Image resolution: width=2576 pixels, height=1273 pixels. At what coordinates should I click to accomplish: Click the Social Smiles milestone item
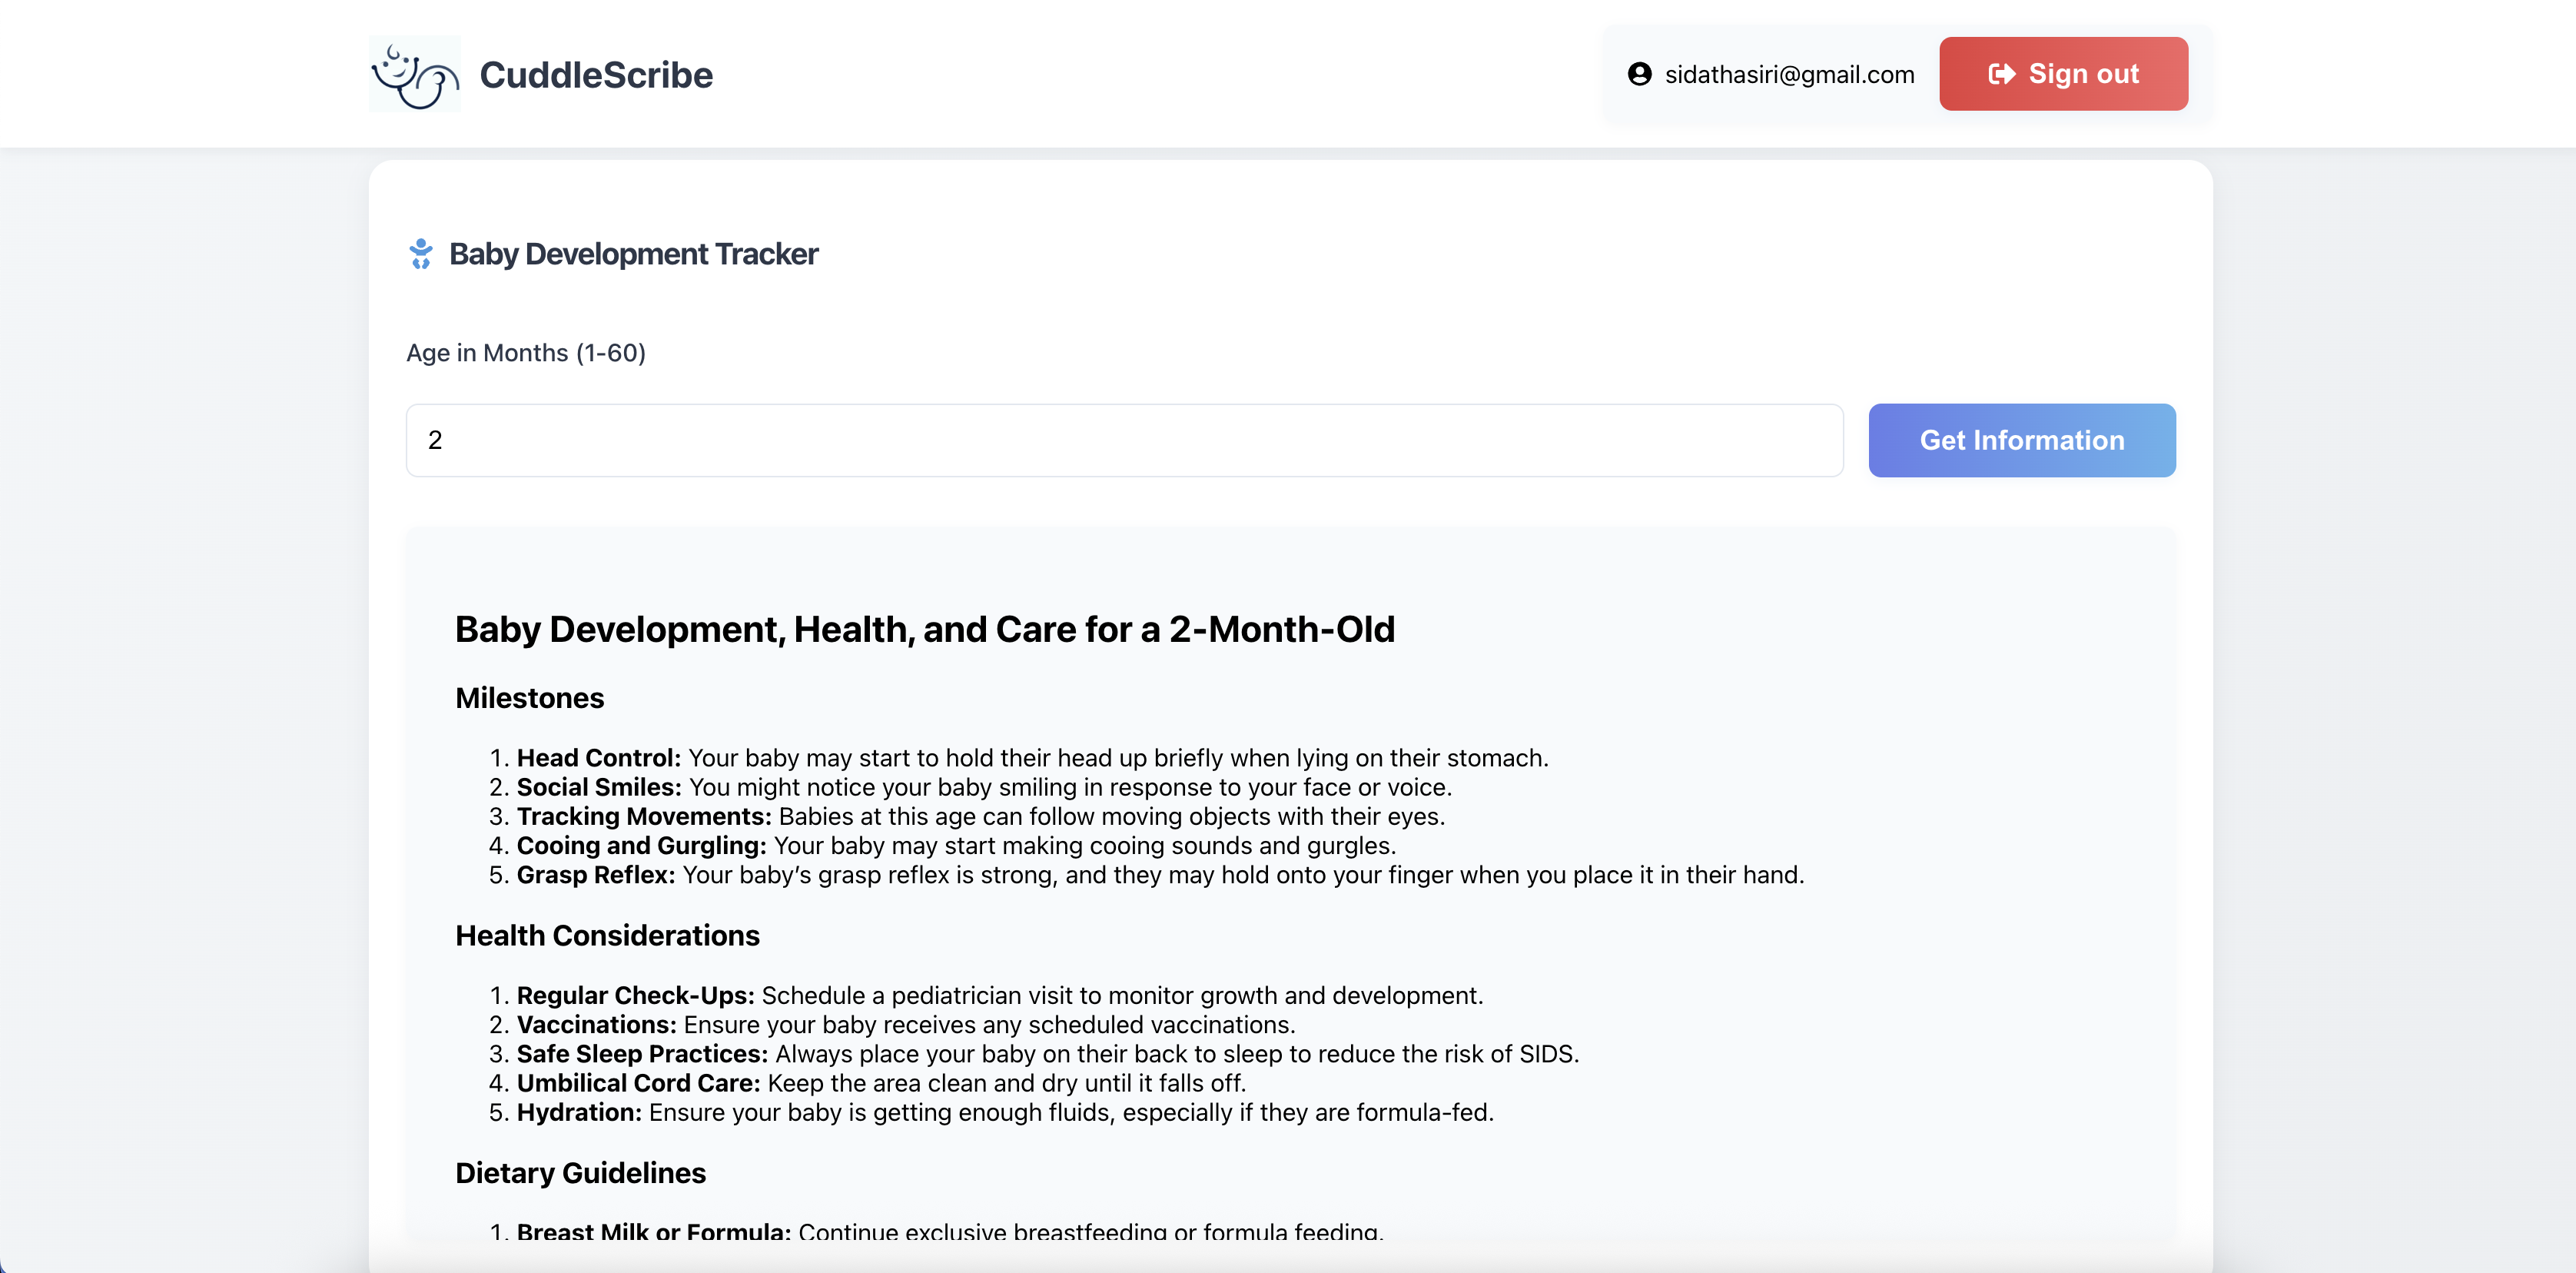983,787
